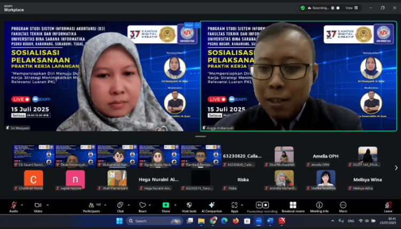Expand video options arrow beside Video
This screenshot has width=401, height=229.
pos(48,205)
